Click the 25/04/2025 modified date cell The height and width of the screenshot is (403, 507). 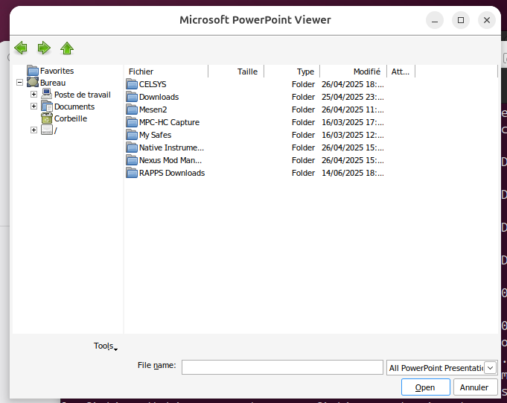[x=353, y=97]
